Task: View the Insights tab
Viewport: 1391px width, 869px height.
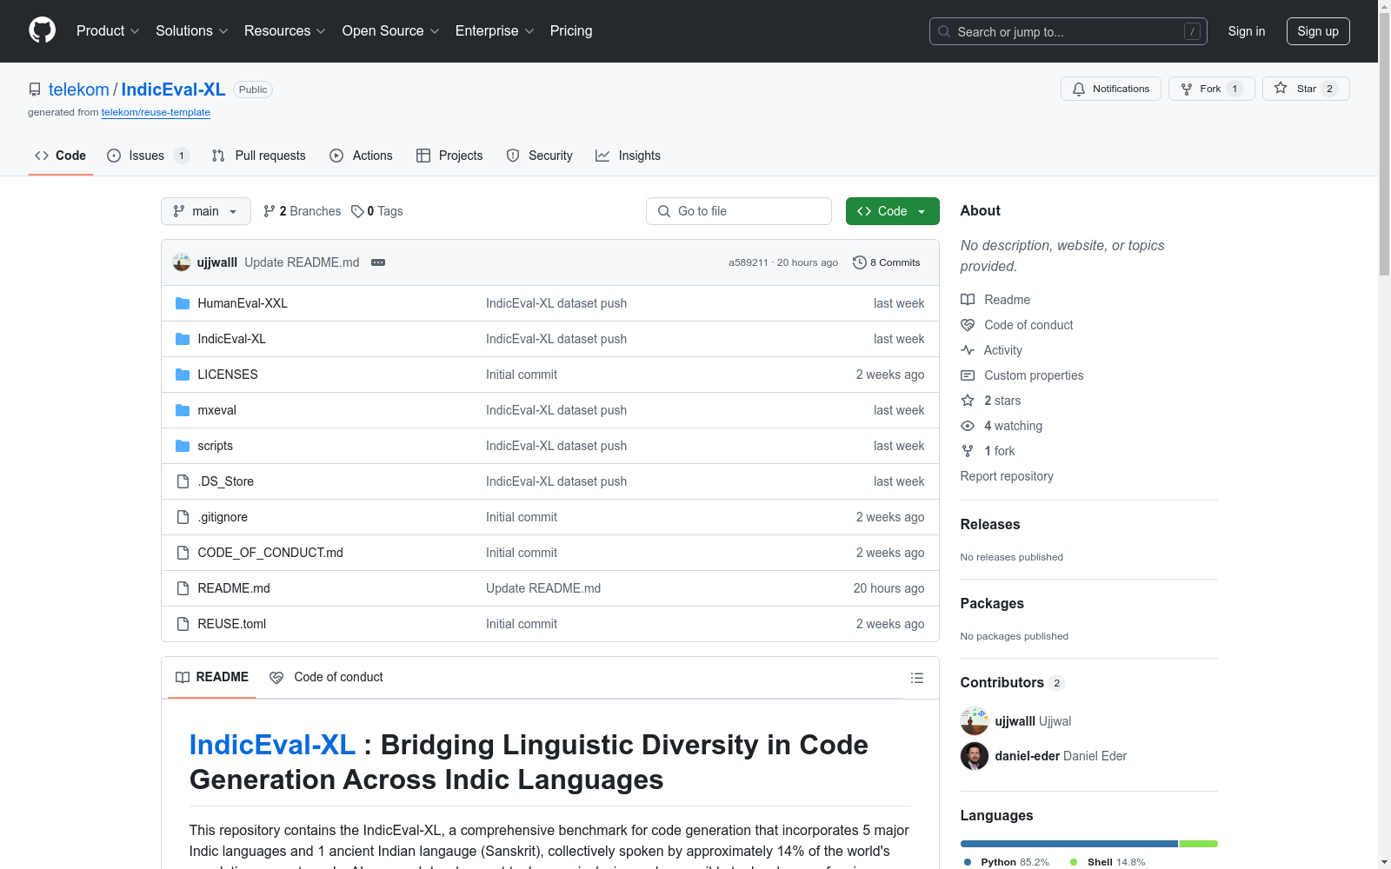Action: click(629, 156)
